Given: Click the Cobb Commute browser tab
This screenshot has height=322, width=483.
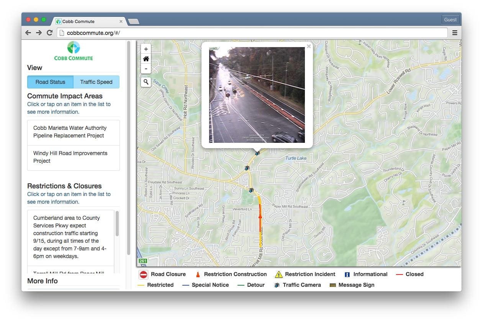Looking at the screenshot, I should pos(88,21).
